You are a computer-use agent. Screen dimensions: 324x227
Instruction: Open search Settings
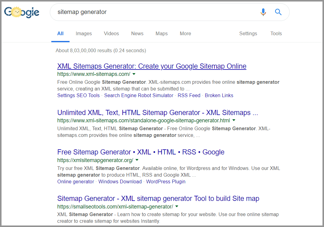pyautogui.click(x=248, y=33)
